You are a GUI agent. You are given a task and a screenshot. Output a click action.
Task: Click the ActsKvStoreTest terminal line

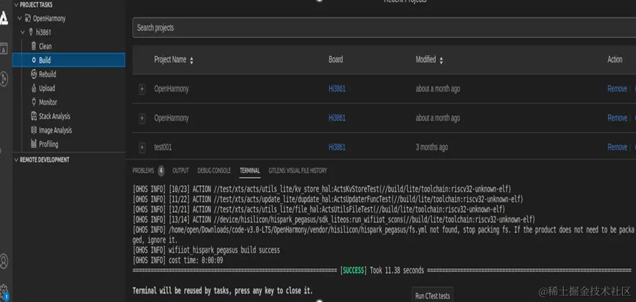click(322, 189)
